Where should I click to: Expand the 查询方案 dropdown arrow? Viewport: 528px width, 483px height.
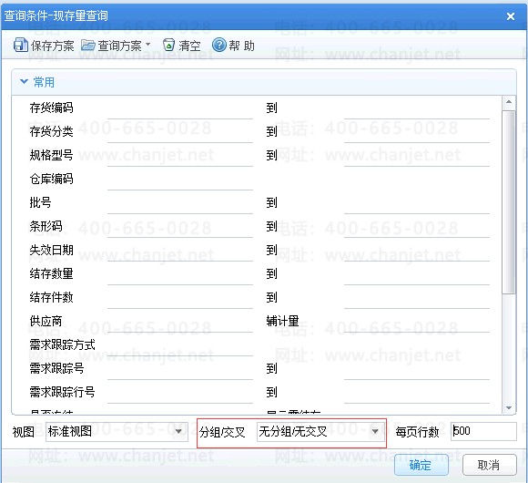147,44
